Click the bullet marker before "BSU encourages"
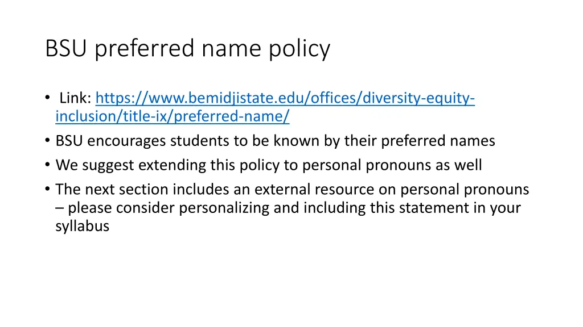This screenshot has width=583, height=327. point(47,141)
